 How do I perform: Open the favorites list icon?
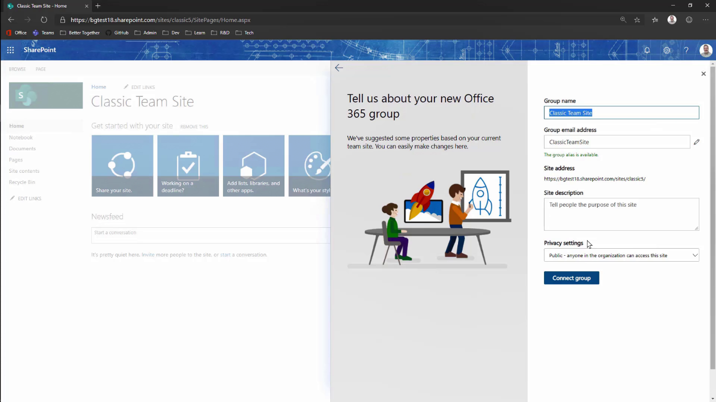[655, 20]
